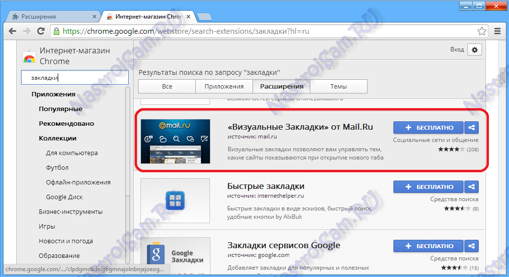Click источник: mail.ru text
Image resolution: width=509 pixels, height=277 pixels.
(x=252, y=137)
